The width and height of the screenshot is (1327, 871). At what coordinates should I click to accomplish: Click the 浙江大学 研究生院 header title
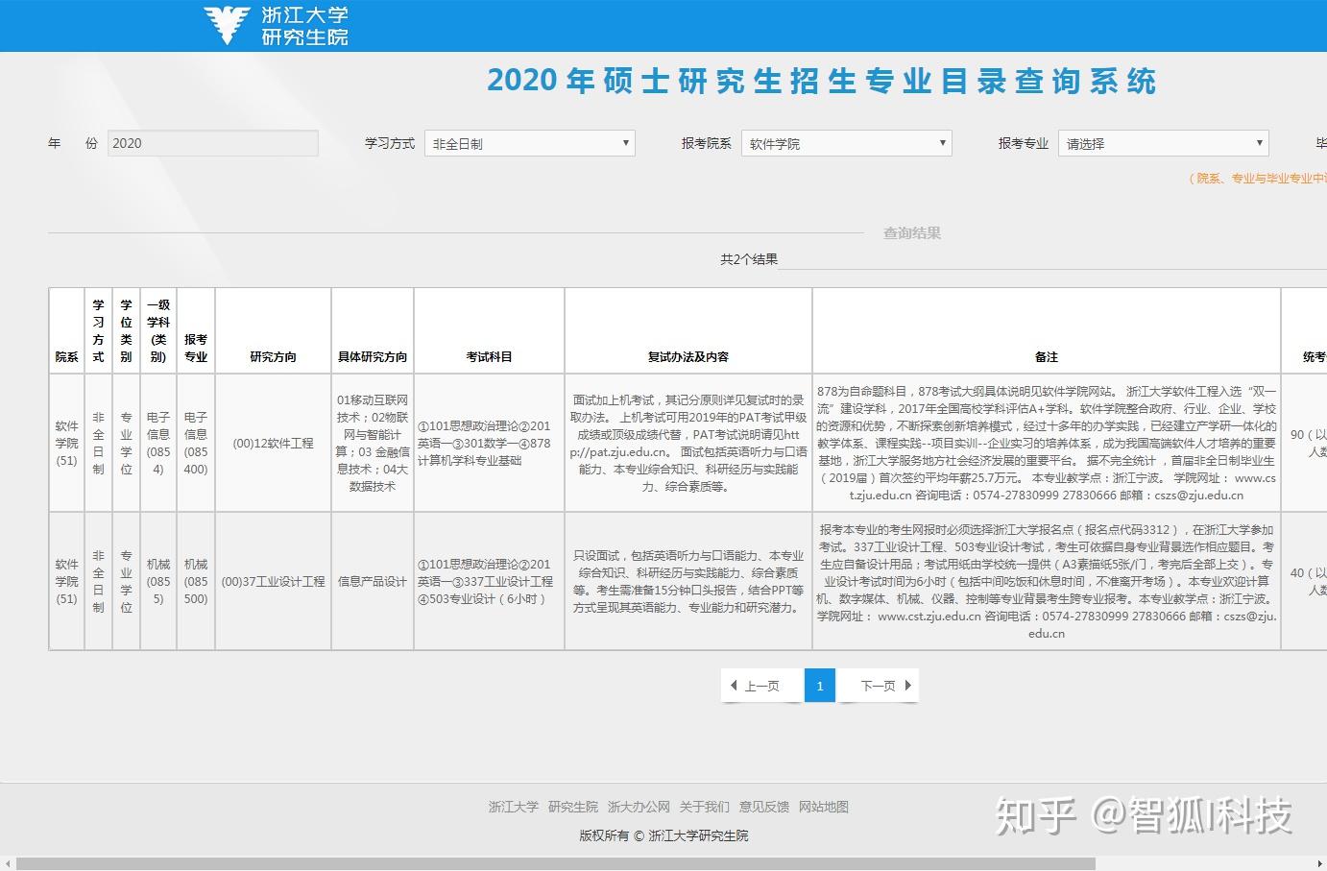304,26
